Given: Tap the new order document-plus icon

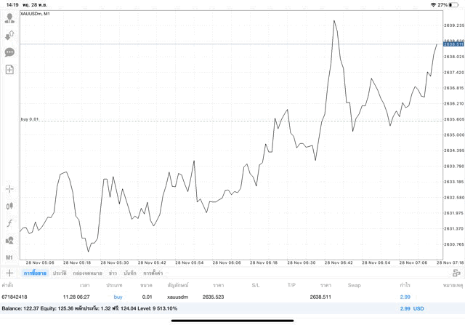Looking at the screenshot, I should pyautogui.click(x=9, y=70).
